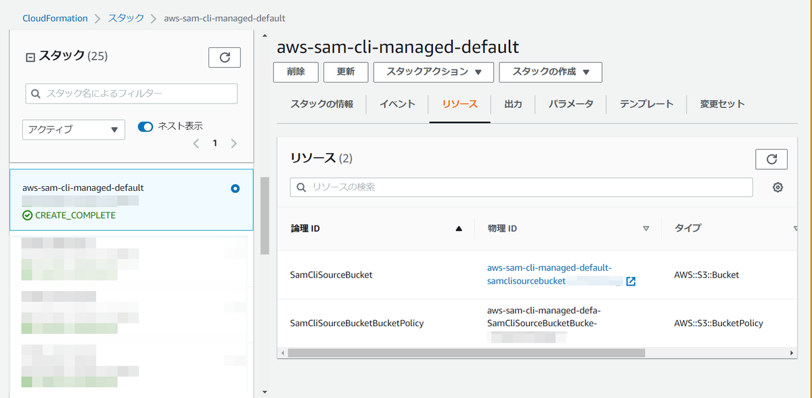Open the create stack dropdown
Viewport: 812px width, 398px height.
click(550, 72)
